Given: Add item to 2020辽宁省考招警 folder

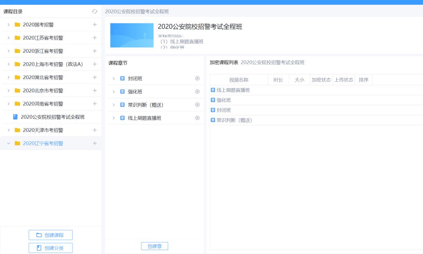Looking at the screenshot, I should (95, 143).
